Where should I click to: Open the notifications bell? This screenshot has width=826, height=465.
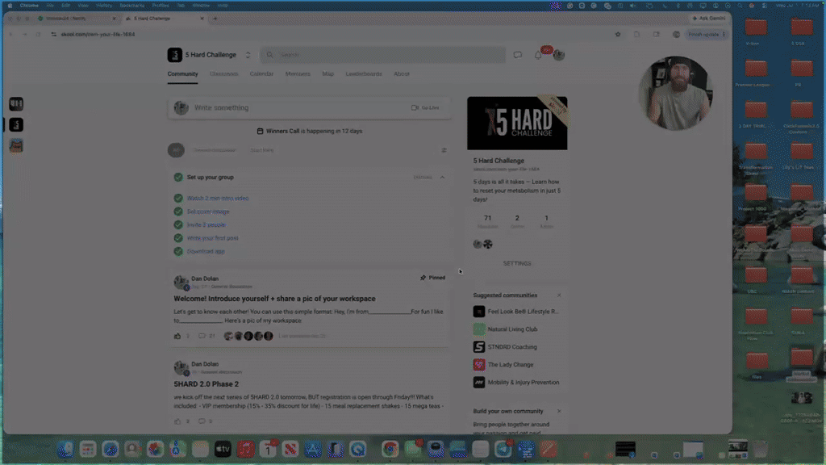point(538,55)
